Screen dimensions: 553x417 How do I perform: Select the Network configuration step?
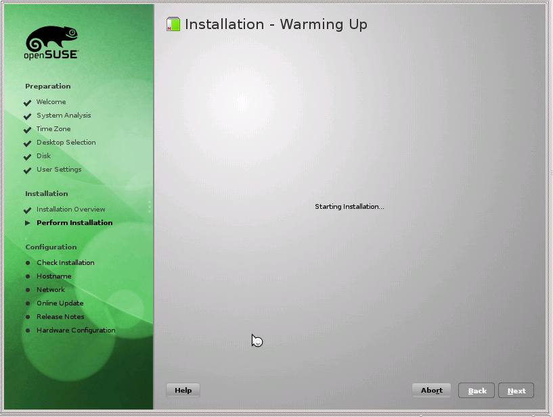tap(51, 290)
